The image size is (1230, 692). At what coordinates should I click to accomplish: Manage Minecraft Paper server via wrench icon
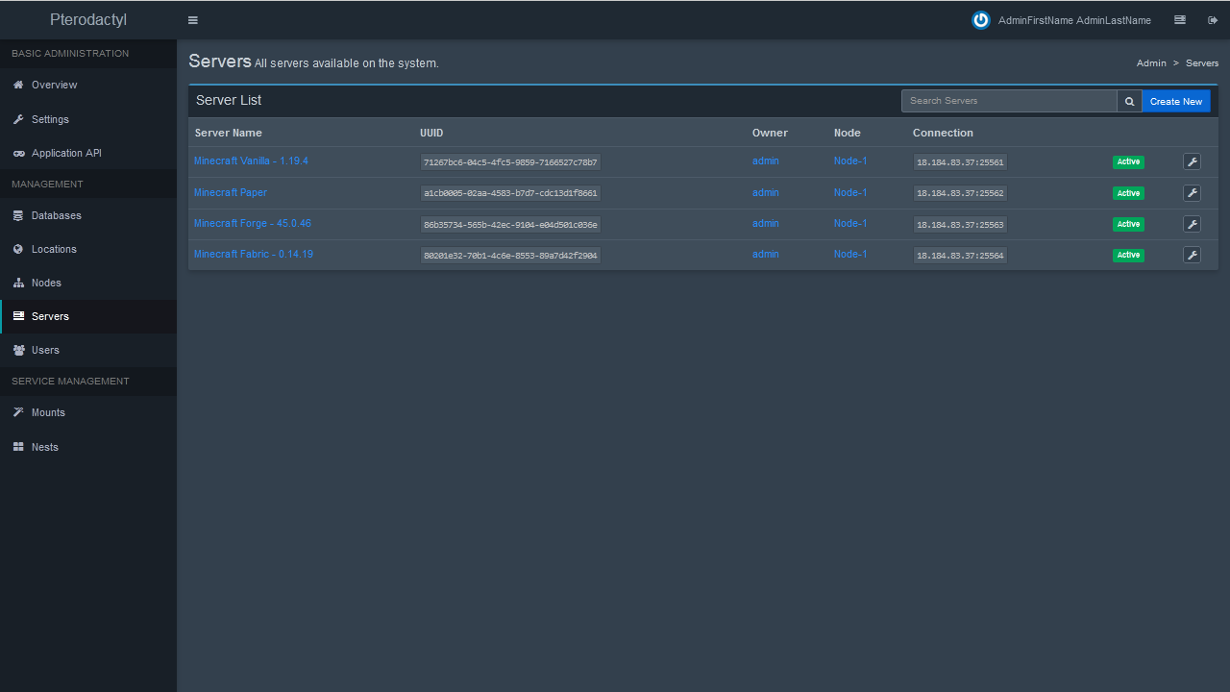[1192, 193]
